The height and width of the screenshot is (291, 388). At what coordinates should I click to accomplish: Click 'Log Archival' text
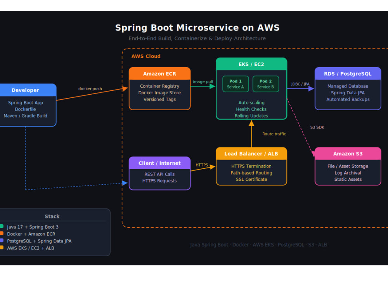tap(348, 173)
